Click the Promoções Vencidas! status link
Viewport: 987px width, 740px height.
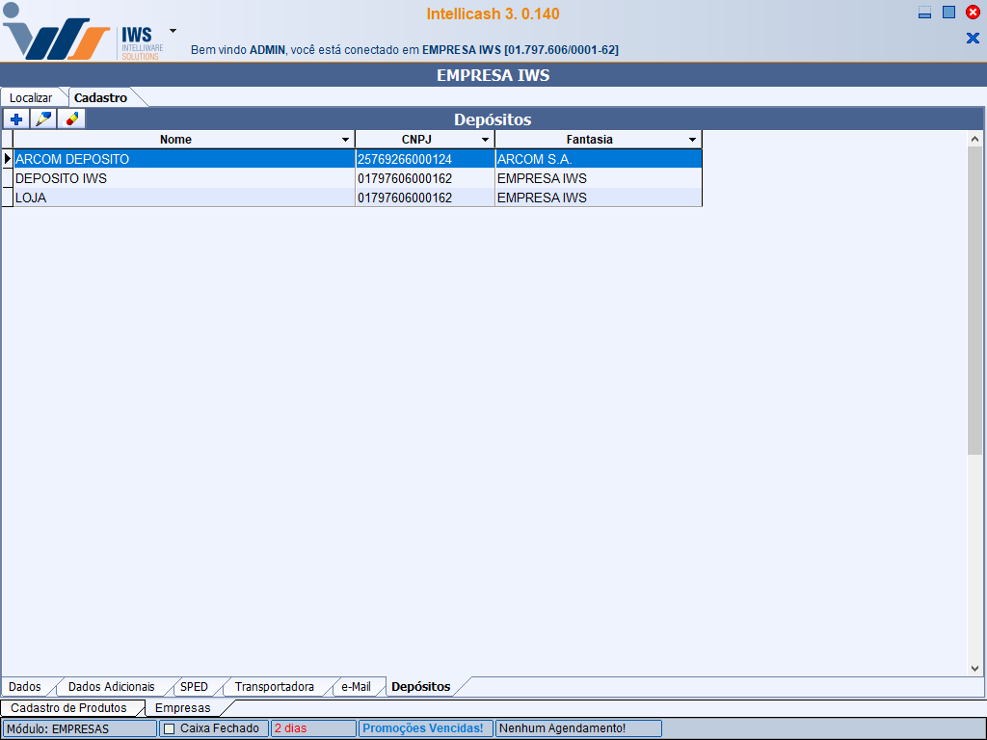point(424,728)
